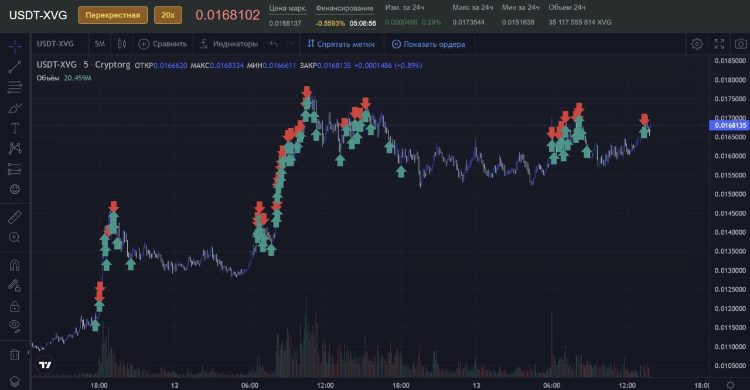
Task: Open chart settings gear icon
Action: pyautogui.click(x=697, y=44)
